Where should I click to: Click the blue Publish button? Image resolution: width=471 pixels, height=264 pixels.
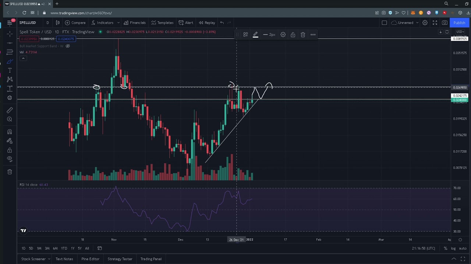[x=459, y=23]
